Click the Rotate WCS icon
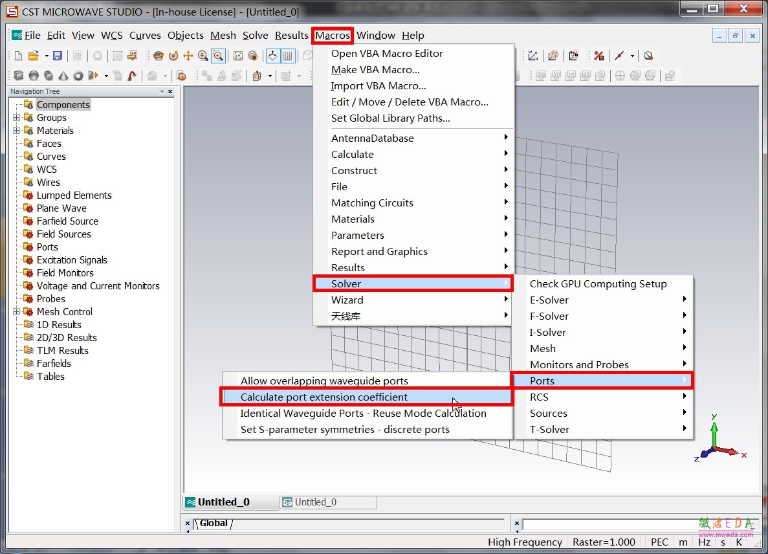768x554 pixels. (x=553, y=56)
